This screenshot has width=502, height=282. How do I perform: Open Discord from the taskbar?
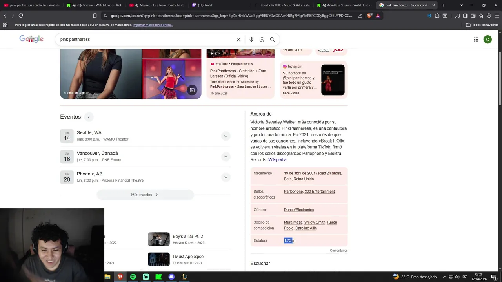pos(171,277)
